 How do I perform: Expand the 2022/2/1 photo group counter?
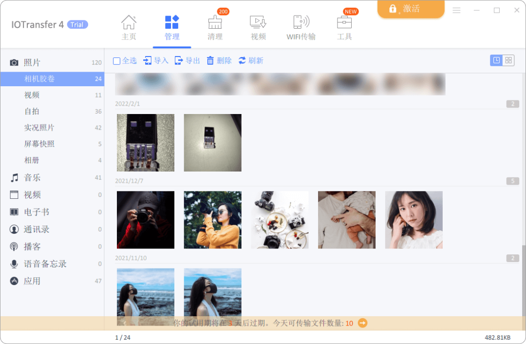click(513, 103)
